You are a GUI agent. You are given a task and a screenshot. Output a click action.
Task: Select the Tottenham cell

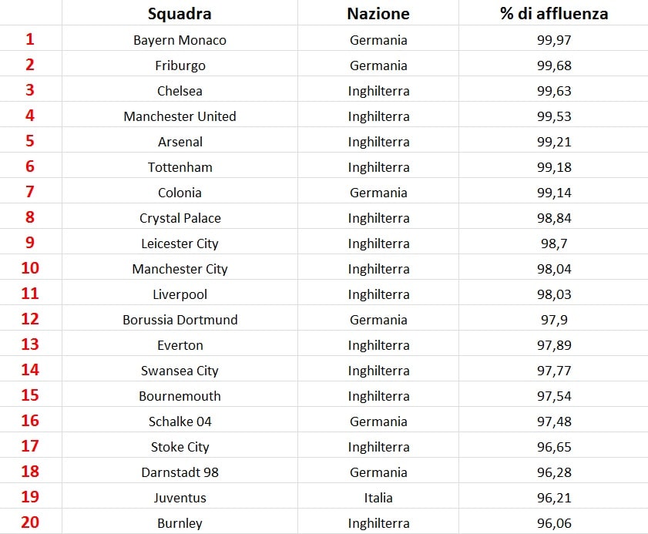pyautogui.click(x=180, y=167)
